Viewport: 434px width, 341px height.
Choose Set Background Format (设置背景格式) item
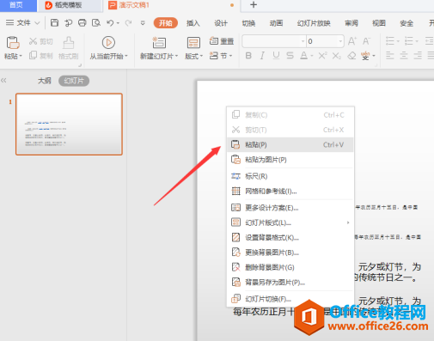point(290,237)
